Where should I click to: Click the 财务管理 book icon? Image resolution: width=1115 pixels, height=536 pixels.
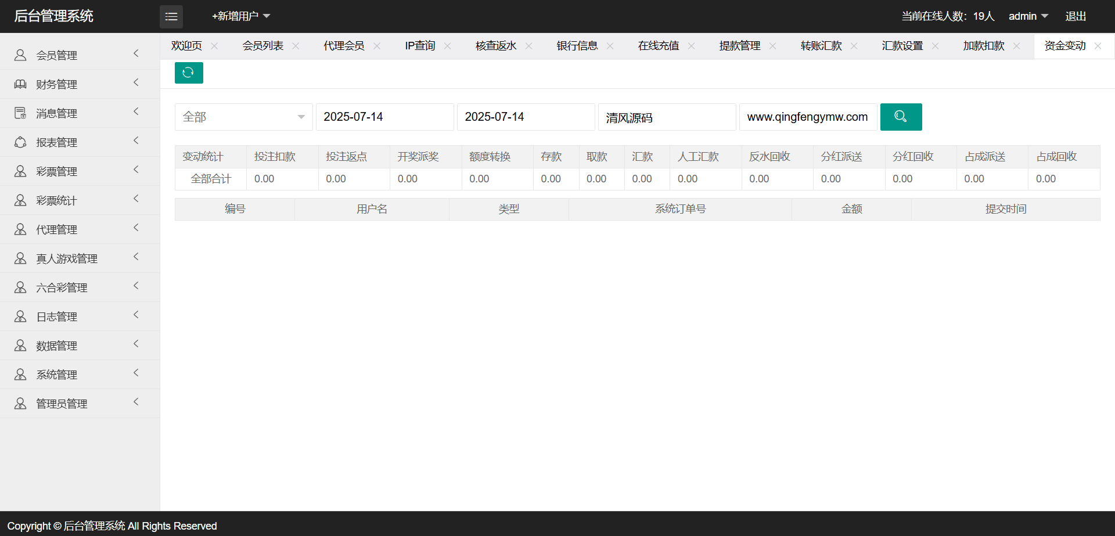point(20,84)
